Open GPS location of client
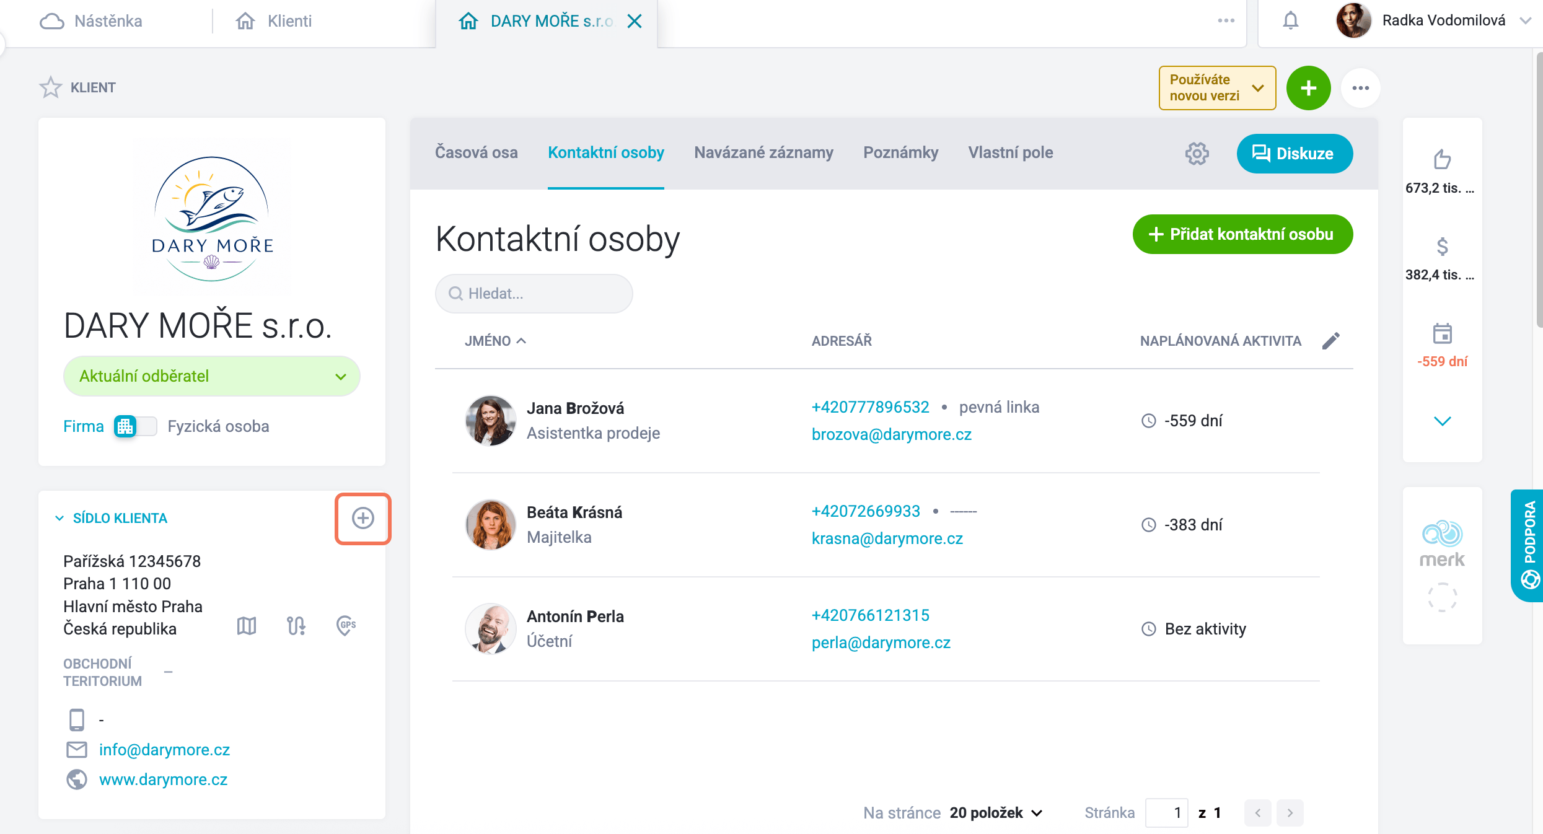This screenshot has height=834, width=1543. (346, 626)
